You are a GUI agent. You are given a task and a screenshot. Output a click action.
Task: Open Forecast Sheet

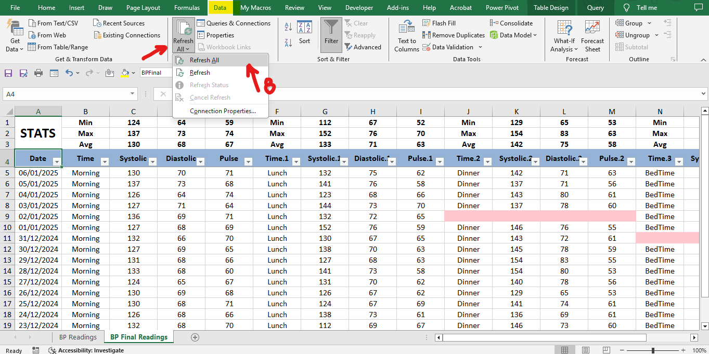[592, 36]
